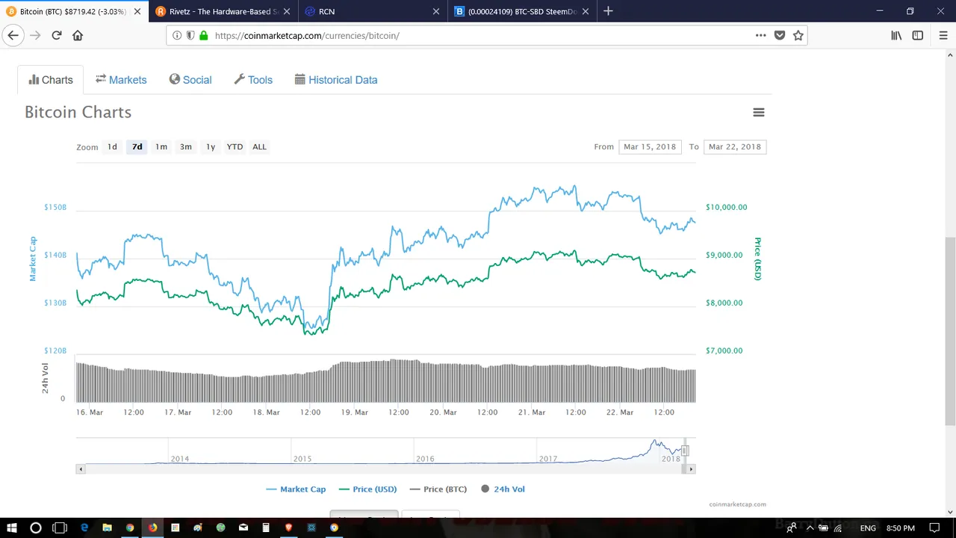Viewport: 956px width, 538px height.
Task: Click the ENG language indicator
Action: click(x=868, y=528)
